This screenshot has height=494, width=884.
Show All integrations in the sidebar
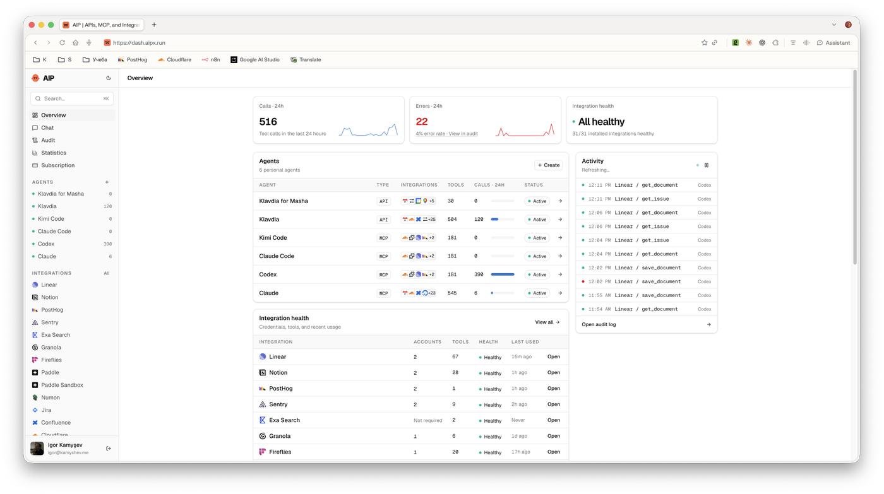(x=107, y=273)
